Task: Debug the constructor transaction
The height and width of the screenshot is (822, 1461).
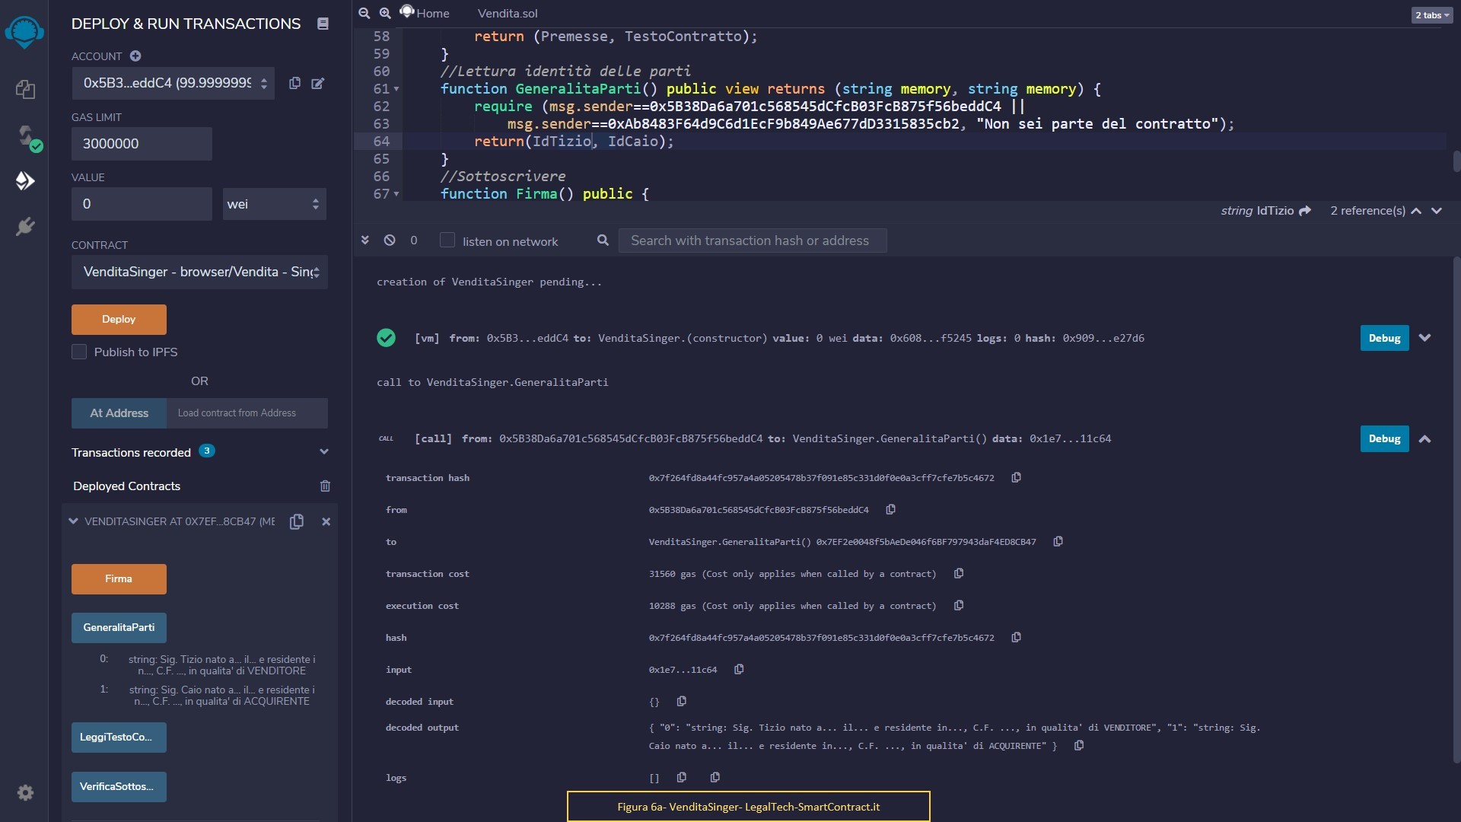Action: pyautogui.click(x=1384, y=338)
